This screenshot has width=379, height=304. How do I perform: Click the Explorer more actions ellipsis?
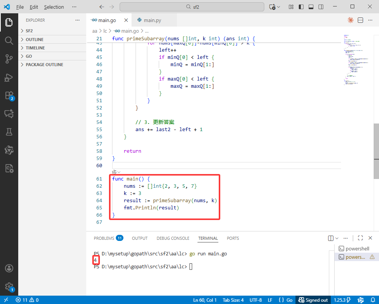(x=77, y=20)
